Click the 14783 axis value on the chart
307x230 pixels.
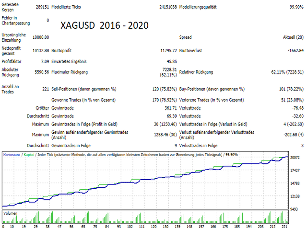pyautogui.click(x=295, y=184)
